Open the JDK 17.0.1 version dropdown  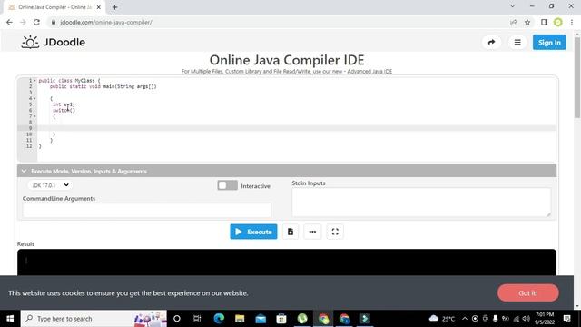(50, 185)
